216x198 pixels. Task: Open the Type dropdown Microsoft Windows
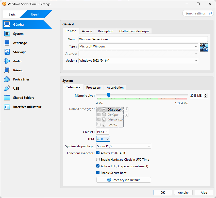coord(138,46)
